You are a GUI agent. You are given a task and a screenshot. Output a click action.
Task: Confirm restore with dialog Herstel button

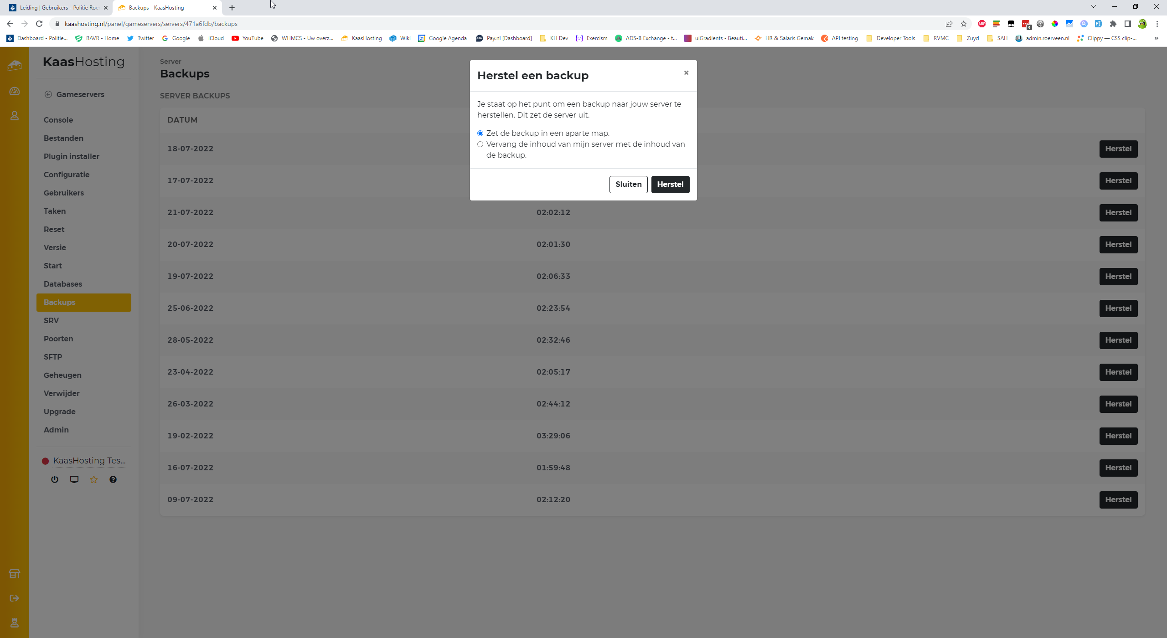(x=670, y=185)
